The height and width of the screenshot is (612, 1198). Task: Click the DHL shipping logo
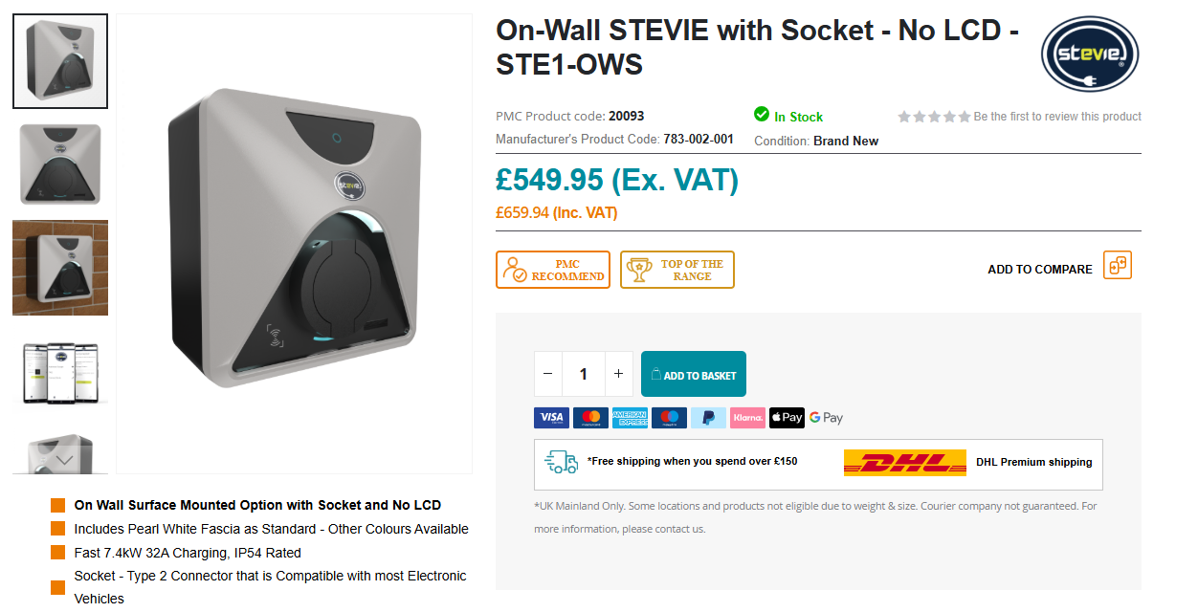coord(904,463)
